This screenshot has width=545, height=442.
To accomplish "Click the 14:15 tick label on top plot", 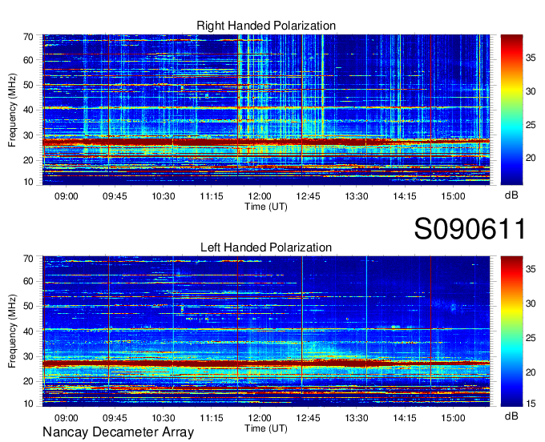I will click(x=405, y=196).
